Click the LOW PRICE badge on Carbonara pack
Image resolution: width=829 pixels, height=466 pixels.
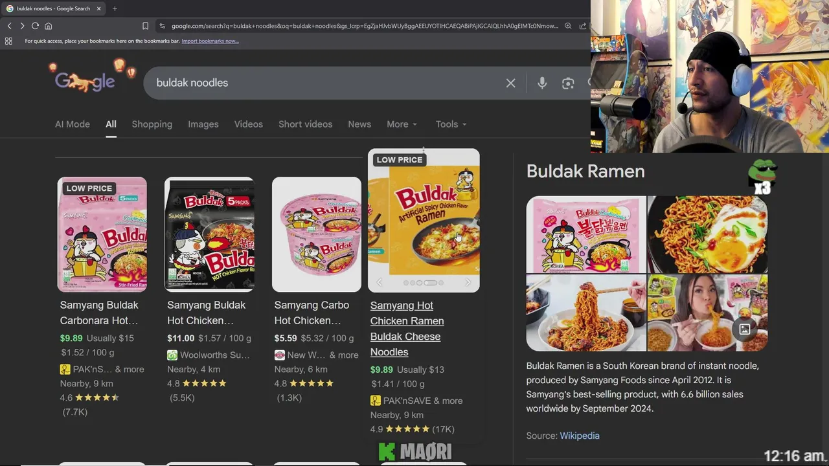coord(89,188)
